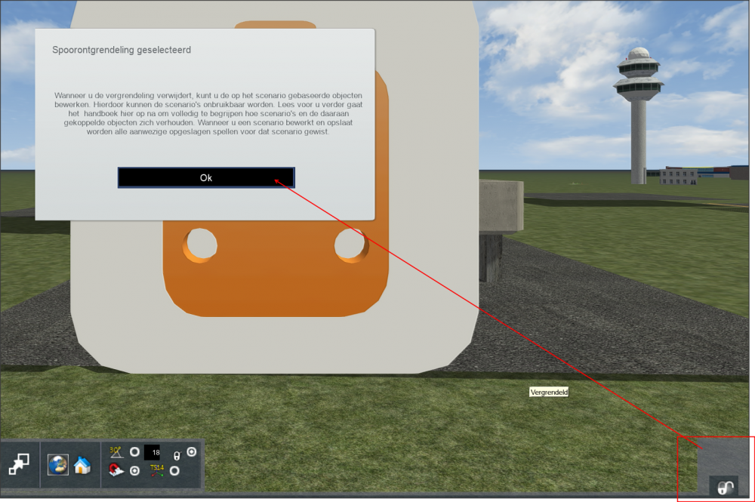Screen dimensions: 755x502
Task: Click the small mouse lock icon
Action: [177, 455]
